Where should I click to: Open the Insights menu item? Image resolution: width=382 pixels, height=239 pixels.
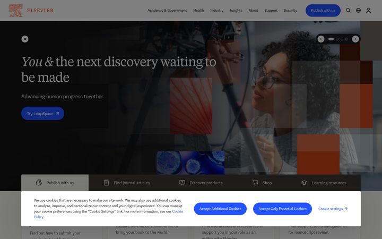236,11
